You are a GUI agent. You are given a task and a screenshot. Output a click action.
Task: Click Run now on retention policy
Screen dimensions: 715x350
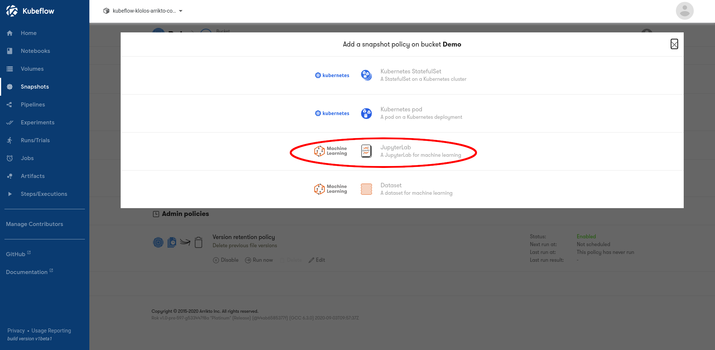259,260
